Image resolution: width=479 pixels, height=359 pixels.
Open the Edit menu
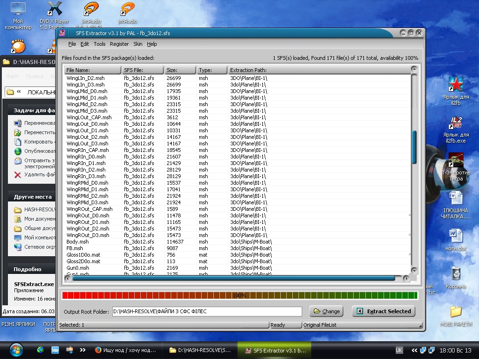[85, 44]
